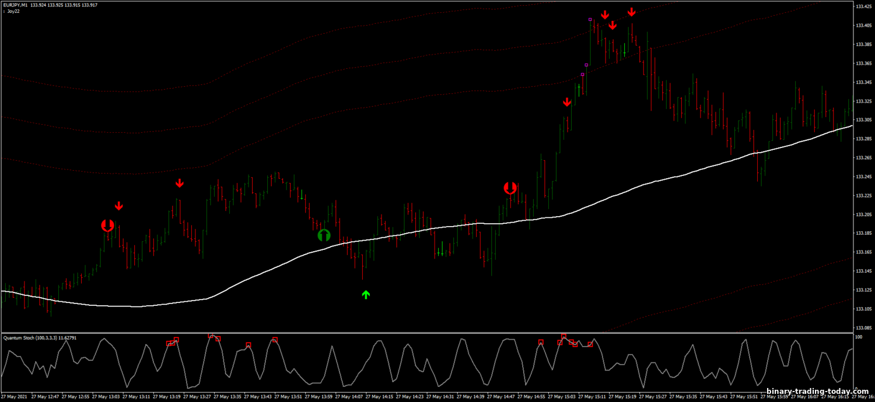Click the 133.165 price axis label

[x=863, y=252]
